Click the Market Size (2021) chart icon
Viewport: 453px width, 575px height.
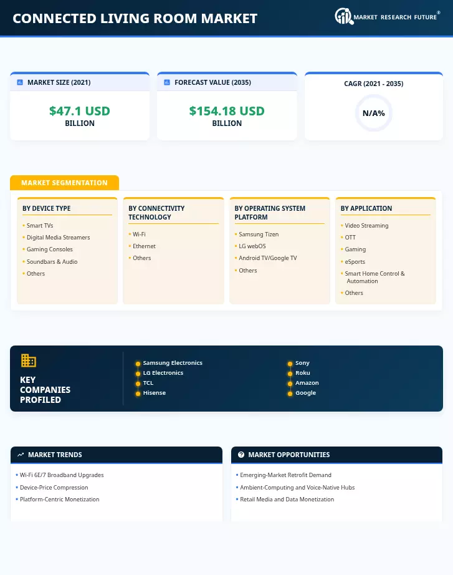click(x=20, y=82)
